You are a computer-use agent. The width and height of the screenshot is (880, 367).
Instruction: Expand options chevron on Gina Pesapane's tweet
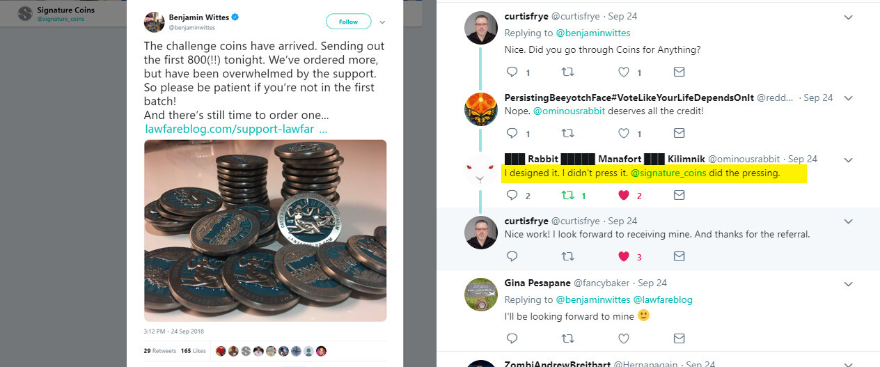(848, 283)
